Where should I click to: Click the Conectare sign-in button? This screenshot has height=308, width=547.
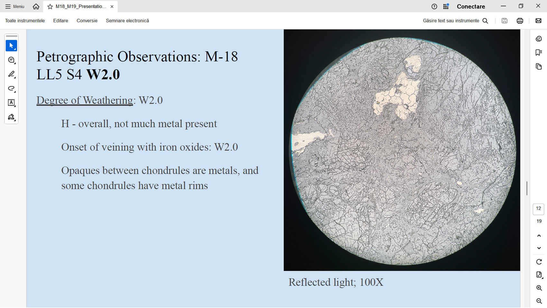tap(471, 6)
